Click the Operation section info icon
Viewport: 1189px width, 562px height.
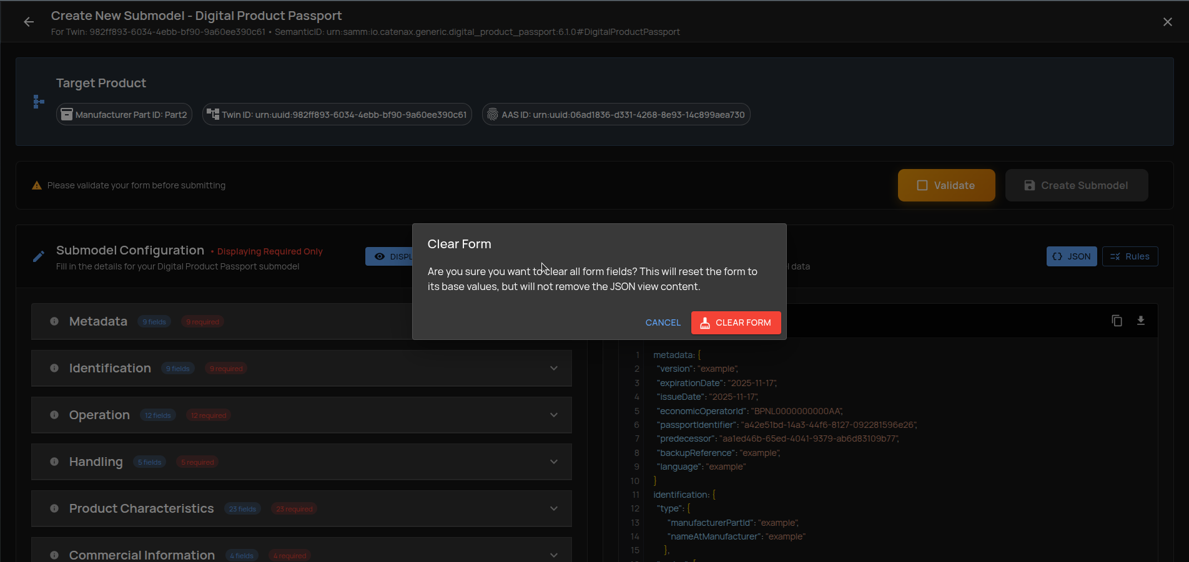pyautogui.click(x=54, y=415)
